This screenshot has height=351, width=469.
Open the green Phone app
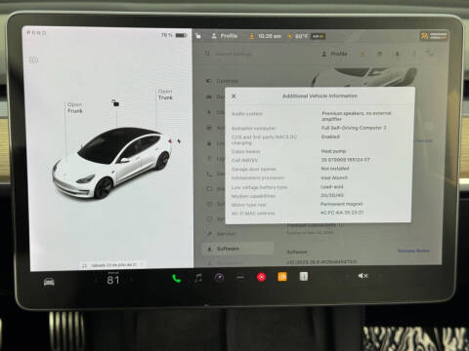tap(177, 278)
